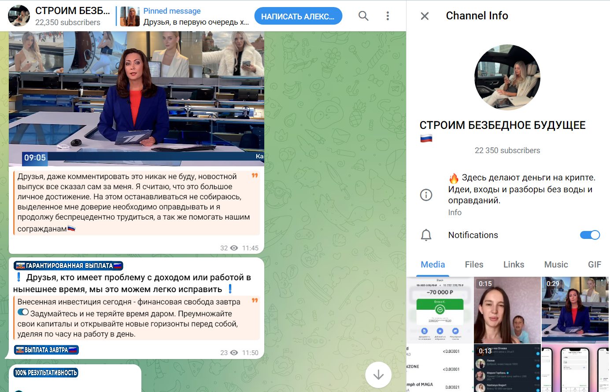The image size is (610, 392).
Task: Open search in the channel header
Action: coord(363,16)
